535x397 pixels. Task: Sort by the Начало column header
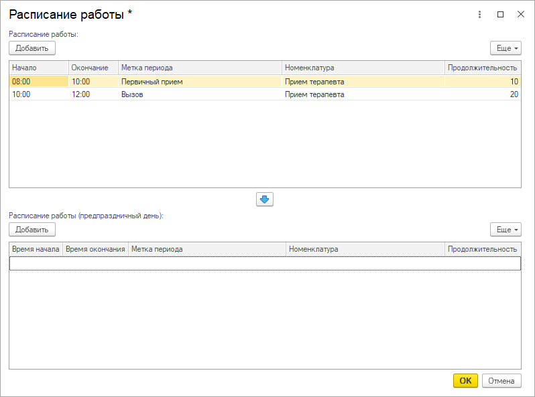(38, 68)
